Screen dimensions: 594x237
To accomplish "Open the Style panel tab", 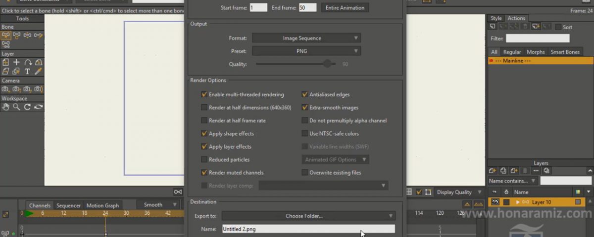I will [x=496, y=18].
